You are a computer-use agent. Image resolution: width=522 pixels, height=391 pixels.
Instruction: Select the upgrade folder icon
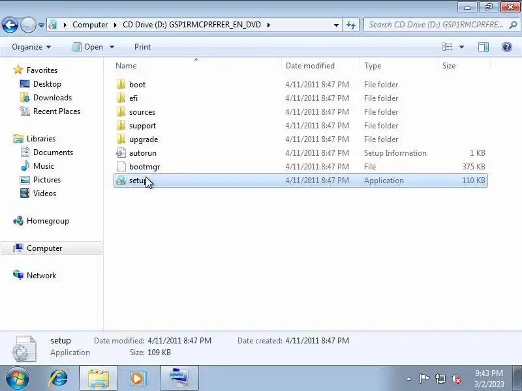121,139
